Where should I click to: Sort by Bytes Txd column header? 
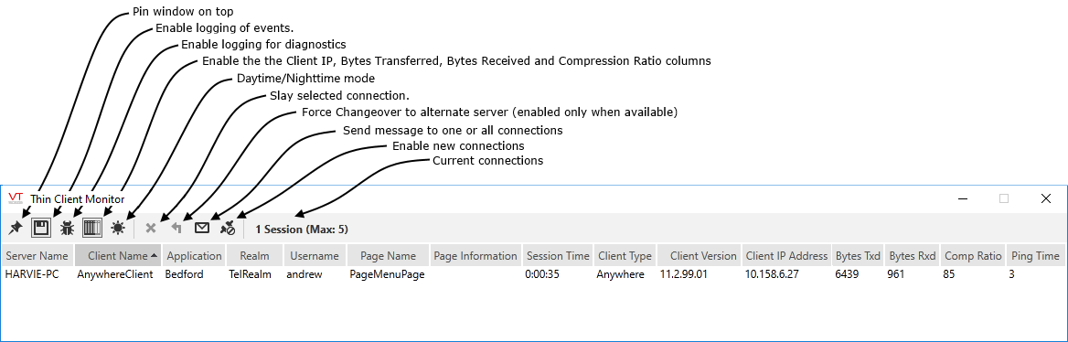click(x=859, y=256)
